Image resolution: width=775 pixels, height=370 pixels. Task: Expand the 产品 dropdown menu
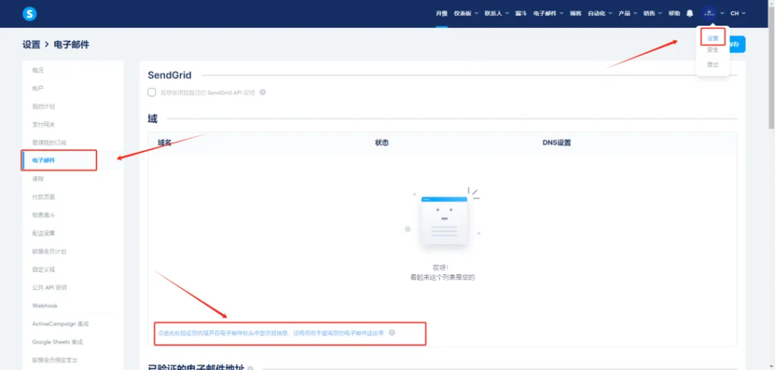(627, 14)
